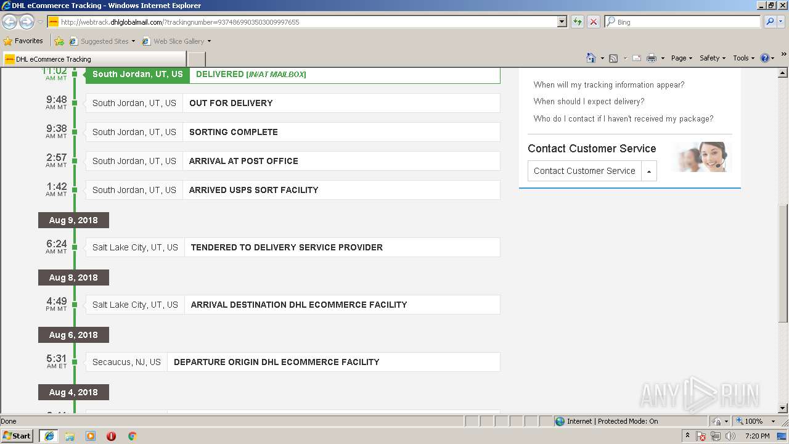The height and width of the screenshot is (444, 789).
Task: Click the scrollbar down arrow
Action: [x=783, y=408]
